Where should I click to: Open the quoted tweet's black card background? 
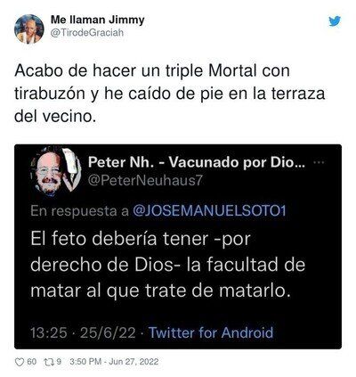click(178, 247)
